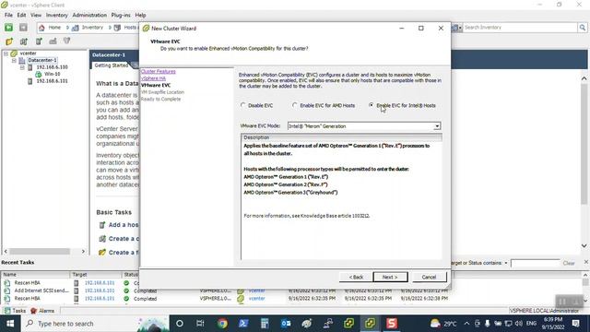The width and height of the screenshot is (590, 332).
Task: Click the Create a folder icon
Action: click(x=102, y=252)
